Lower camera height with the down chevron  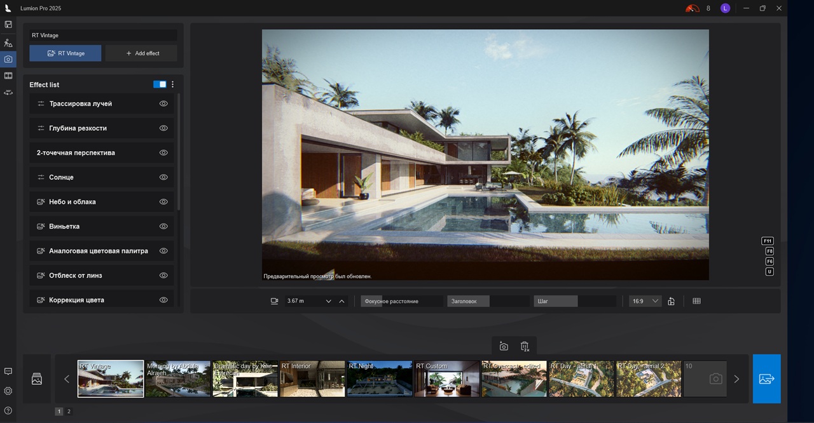pyautogui.click(x=328, y=301)
